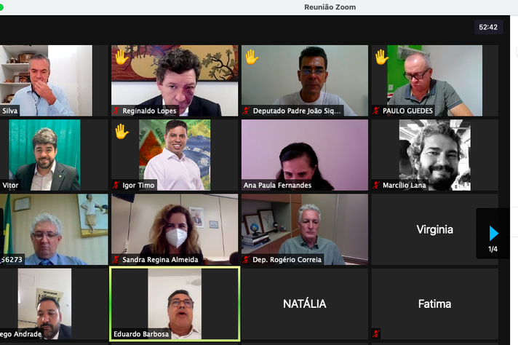Click muted mic icon on Fatima tile
This screenshot has height=345, width=518.
[x=376, y=334]
